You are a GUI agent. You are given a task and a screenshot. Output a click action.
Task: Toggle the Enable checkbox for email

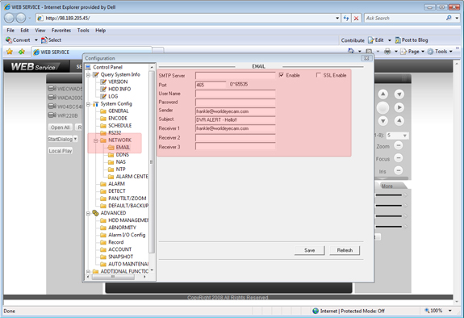tap(281, 75)
